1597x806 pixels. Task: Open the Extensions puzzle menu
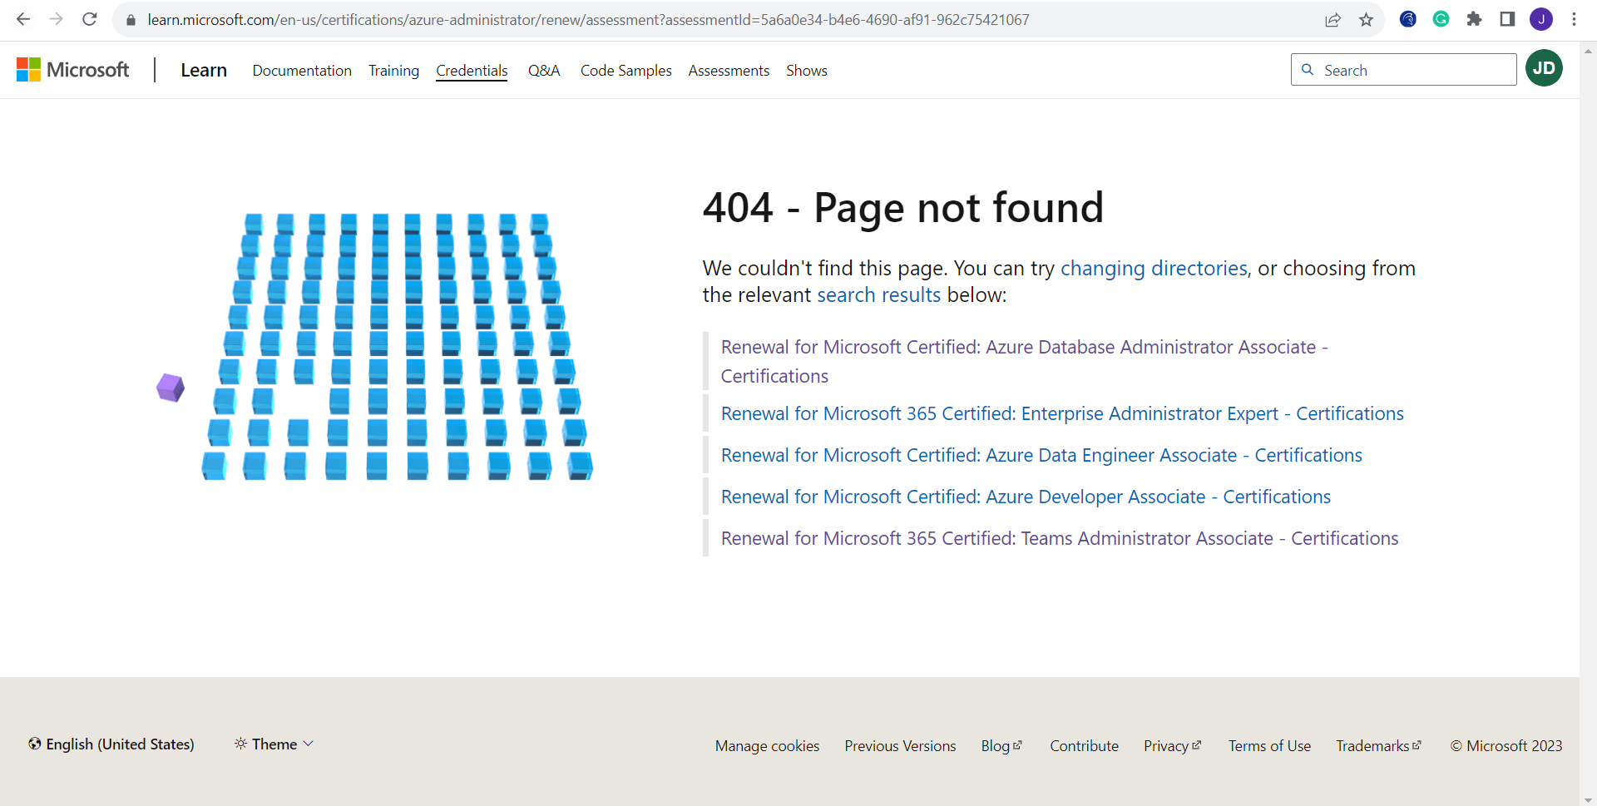pos(1474,19)
